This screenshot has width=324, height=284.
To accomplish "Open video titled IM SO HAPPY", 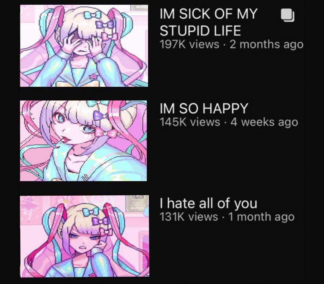I will 204,108.
